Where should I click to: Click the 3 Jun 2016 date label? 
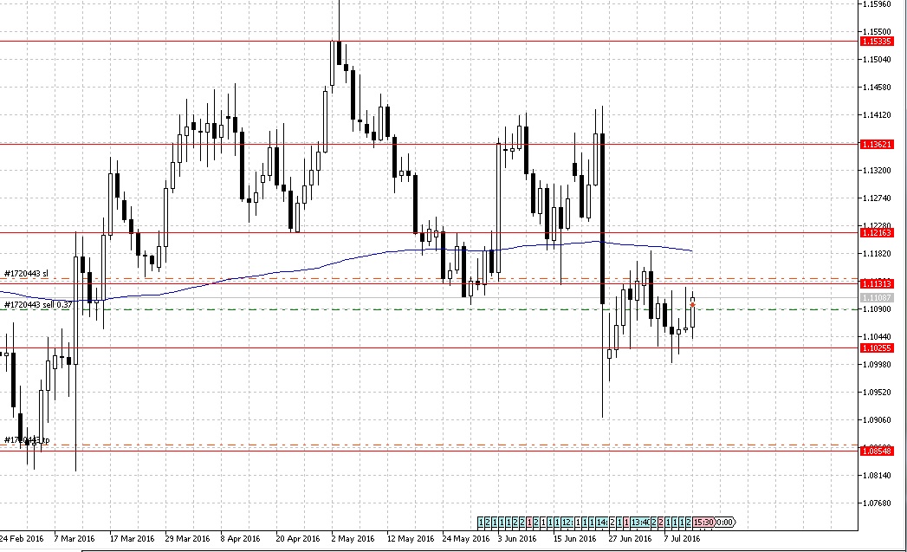click(517, 539)
